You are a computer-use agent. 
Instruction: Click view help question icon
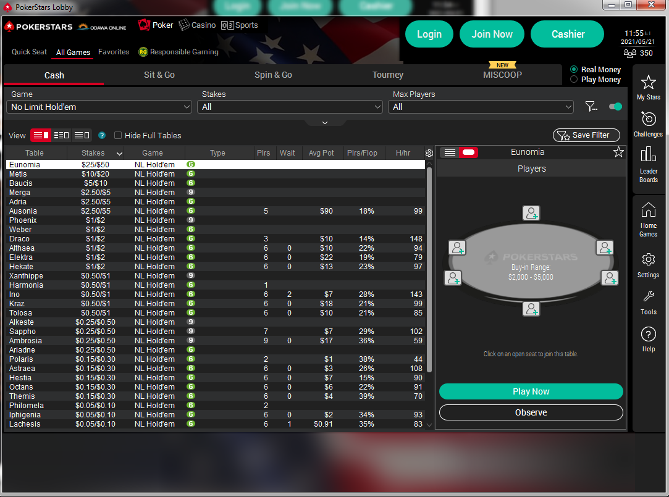(x=102, y=135)
